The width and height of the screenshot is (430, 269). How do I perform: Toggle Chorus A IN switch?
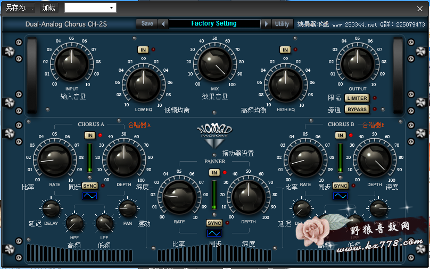coord(90,136)
